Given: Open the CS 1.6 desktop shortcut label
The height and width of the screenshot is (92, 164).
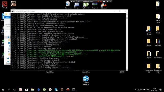Looking at the screenshot, I should click(122, 72).
